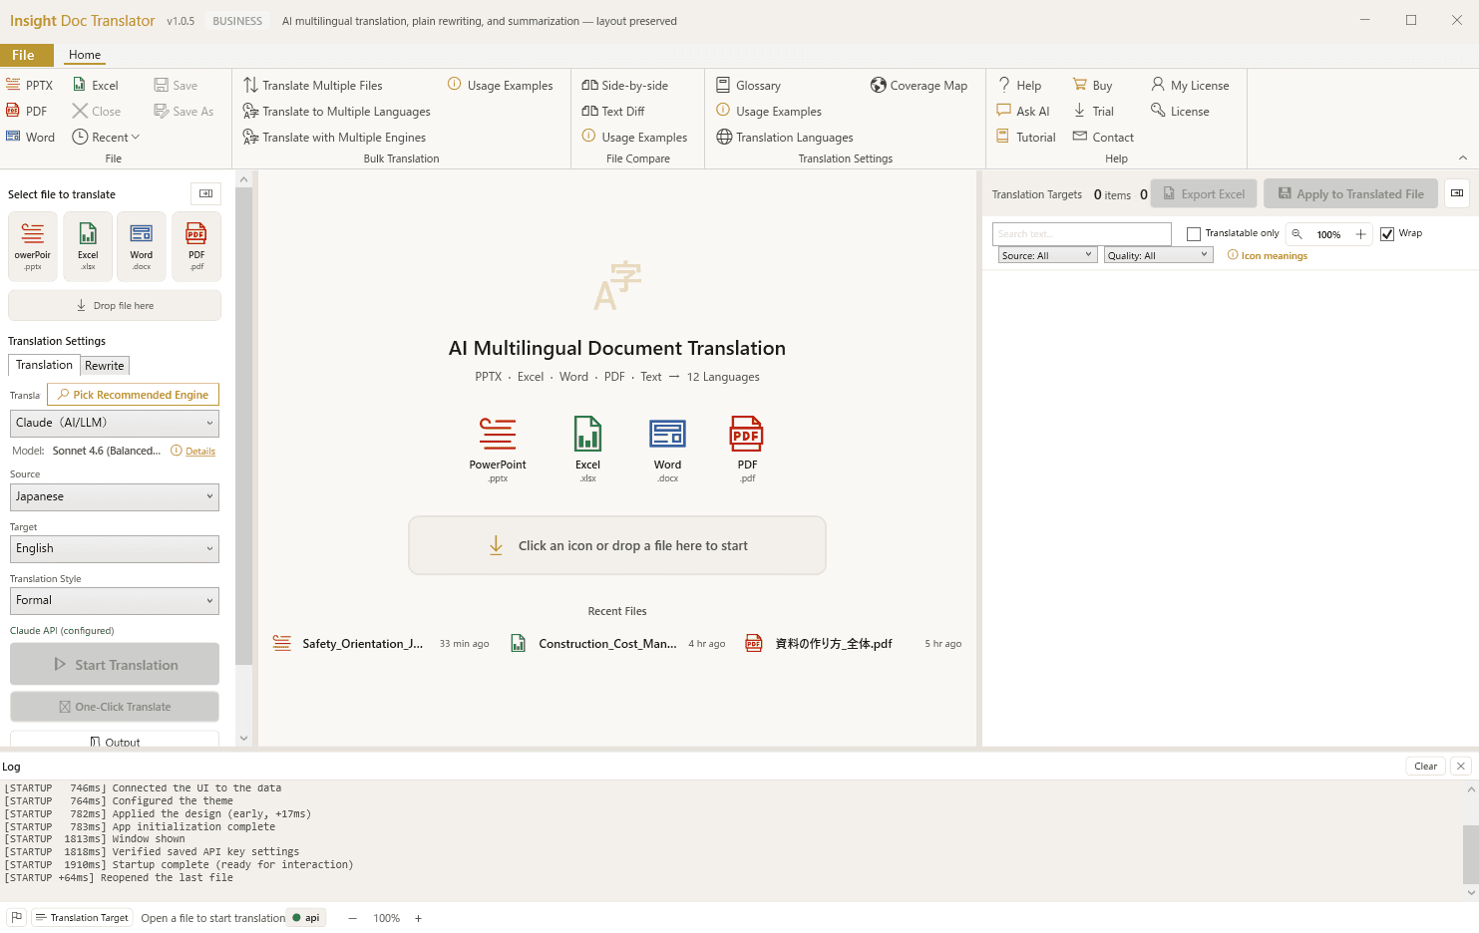Launch Translate Multiple Files
This screenshot has width=1479, height=933.
(313, 86)
